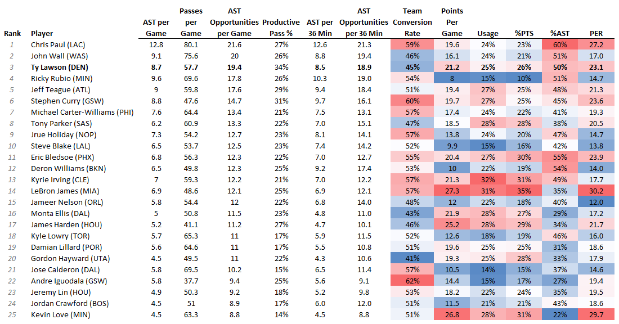Viewport: 619px width, 324px height.
Task: Click the Usage column header
Action: [x=487, y=34]
